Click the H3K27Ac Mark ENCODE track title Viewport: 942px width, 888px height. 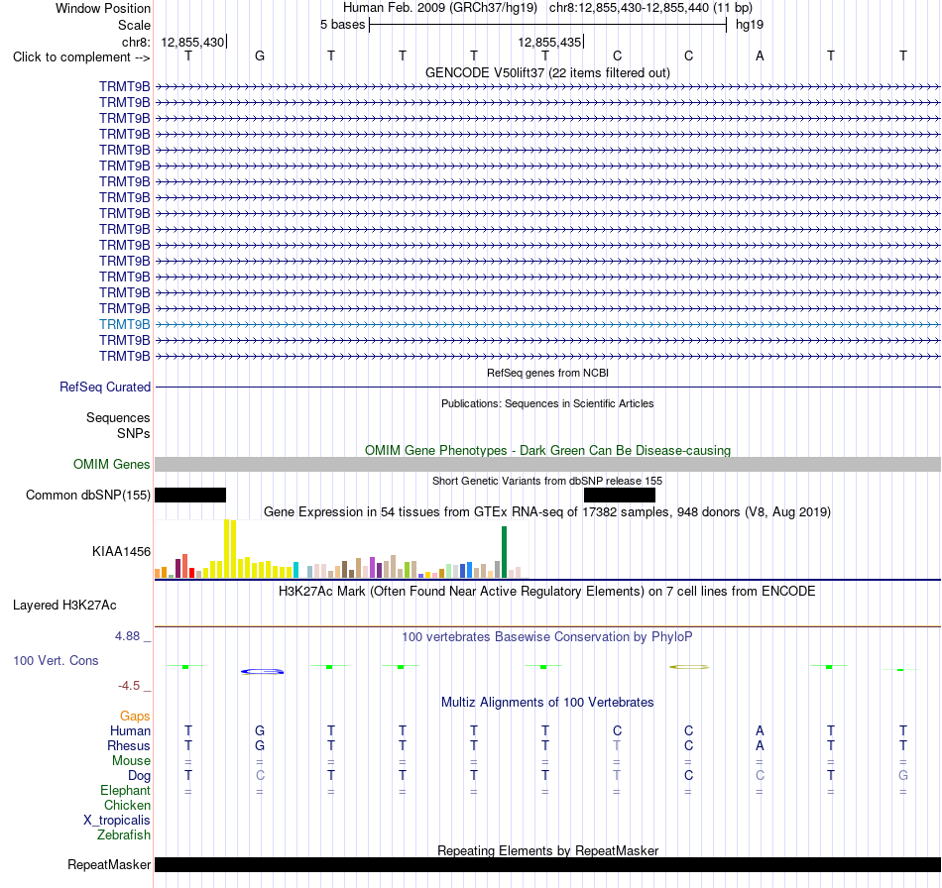click(x=547, y=592)
